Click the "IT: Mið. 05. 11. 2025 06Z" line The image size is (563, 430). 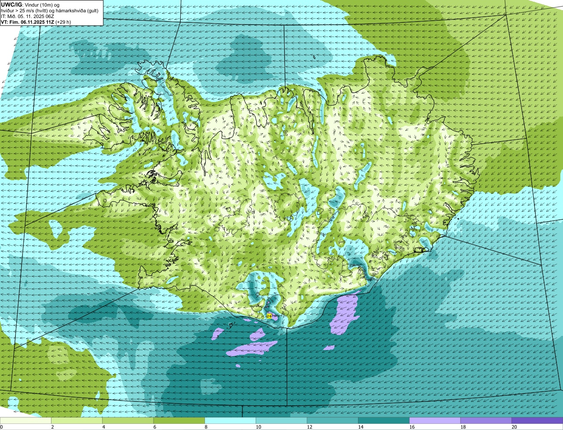point(28,16)
